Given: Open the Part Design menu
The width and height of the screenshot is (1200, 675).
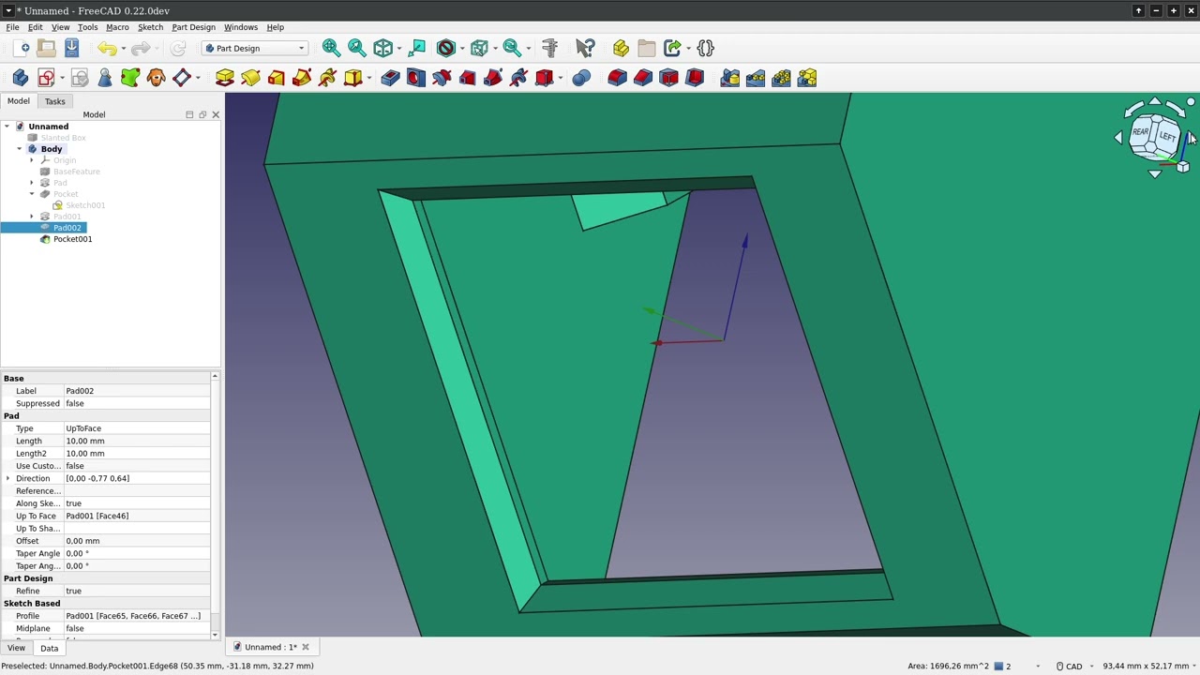Looking at the screenshot, I should [193, 27].
